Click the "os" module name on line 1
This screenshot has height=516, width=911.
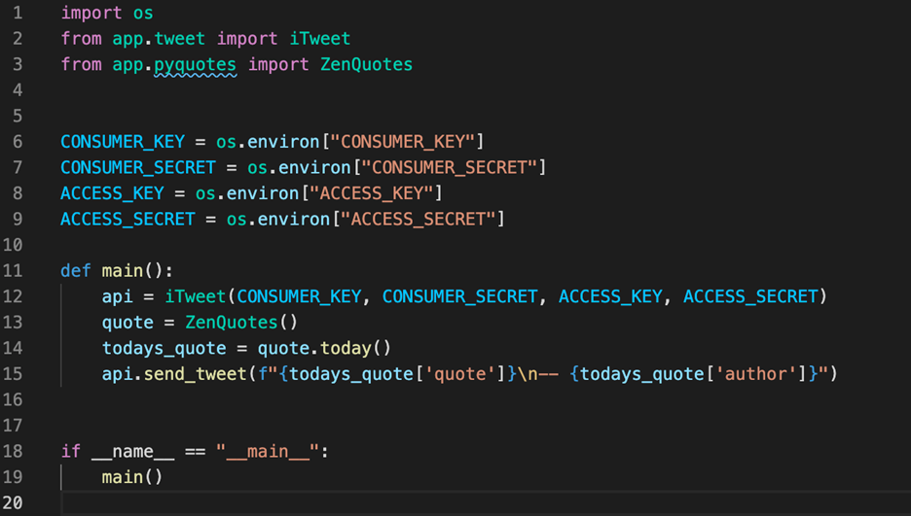143,14
